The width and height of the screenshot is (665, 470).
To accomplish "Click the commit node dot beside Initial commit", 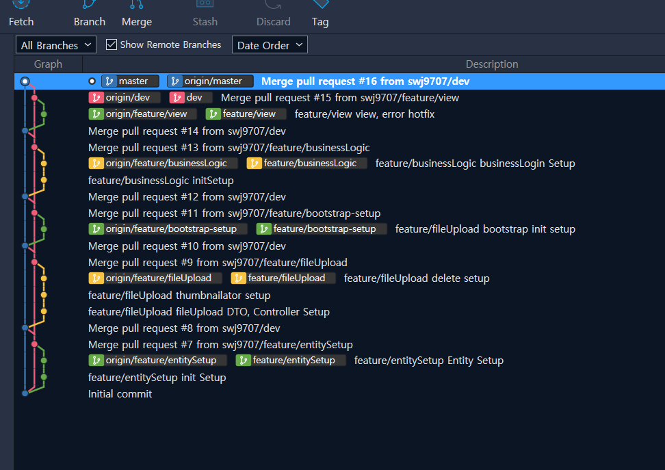I will [x=26, y=395].
